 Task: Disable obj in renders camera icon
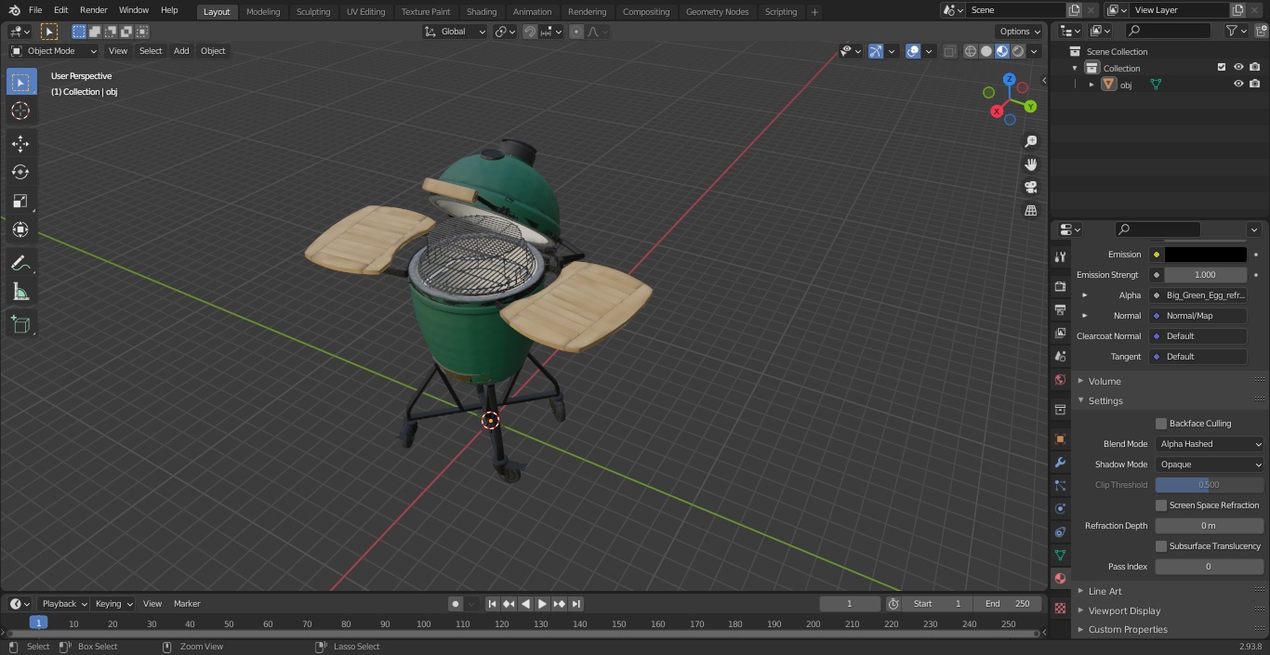click(1254, 85)
